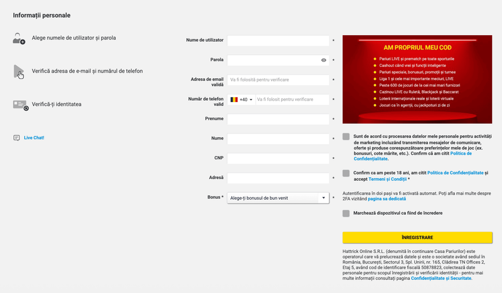Open Live Chat! link
The width and height of the screenshot is (502, 293).
(34, 138)
